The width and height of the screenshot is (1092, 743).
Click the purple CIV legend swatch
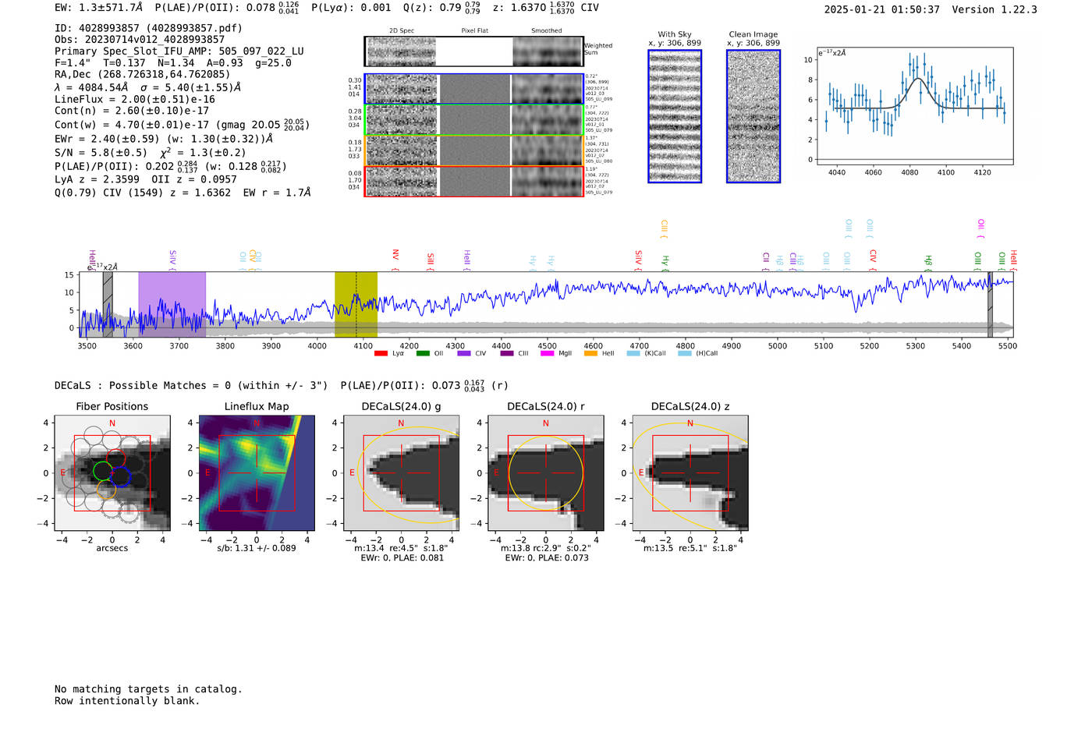tap(464, 353)
